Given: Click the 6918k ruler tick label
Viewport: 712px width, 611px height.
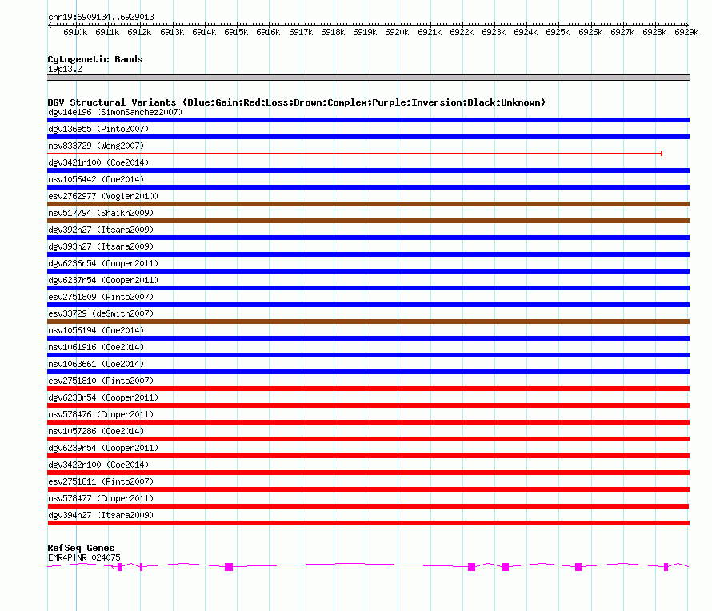Looking at the screenshot, I should [x=333, y=32].
